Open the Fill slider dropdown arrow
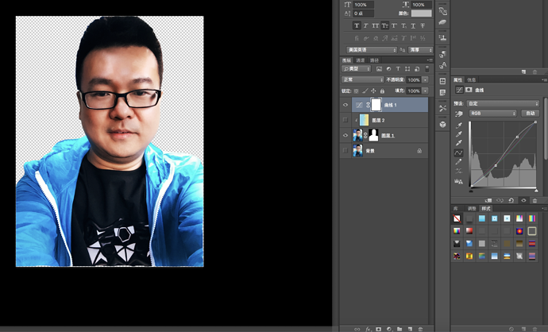This screenshot has height=332, width=548. coord(426,91)
